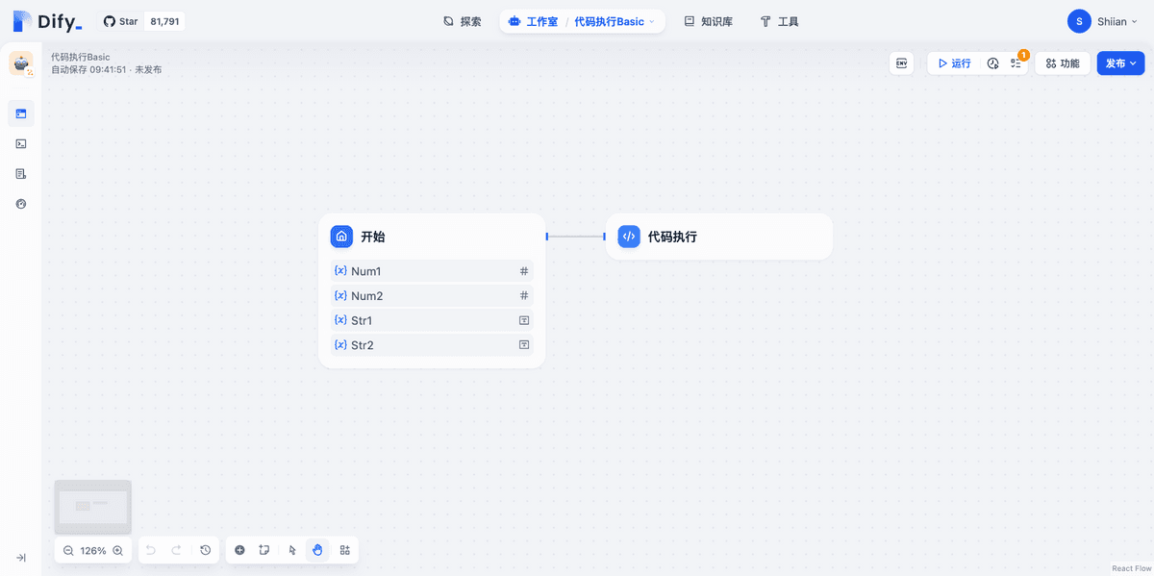1154x576 pixels.
Task: Open the ENV environment variables panel
Action: tap(901, 63)
